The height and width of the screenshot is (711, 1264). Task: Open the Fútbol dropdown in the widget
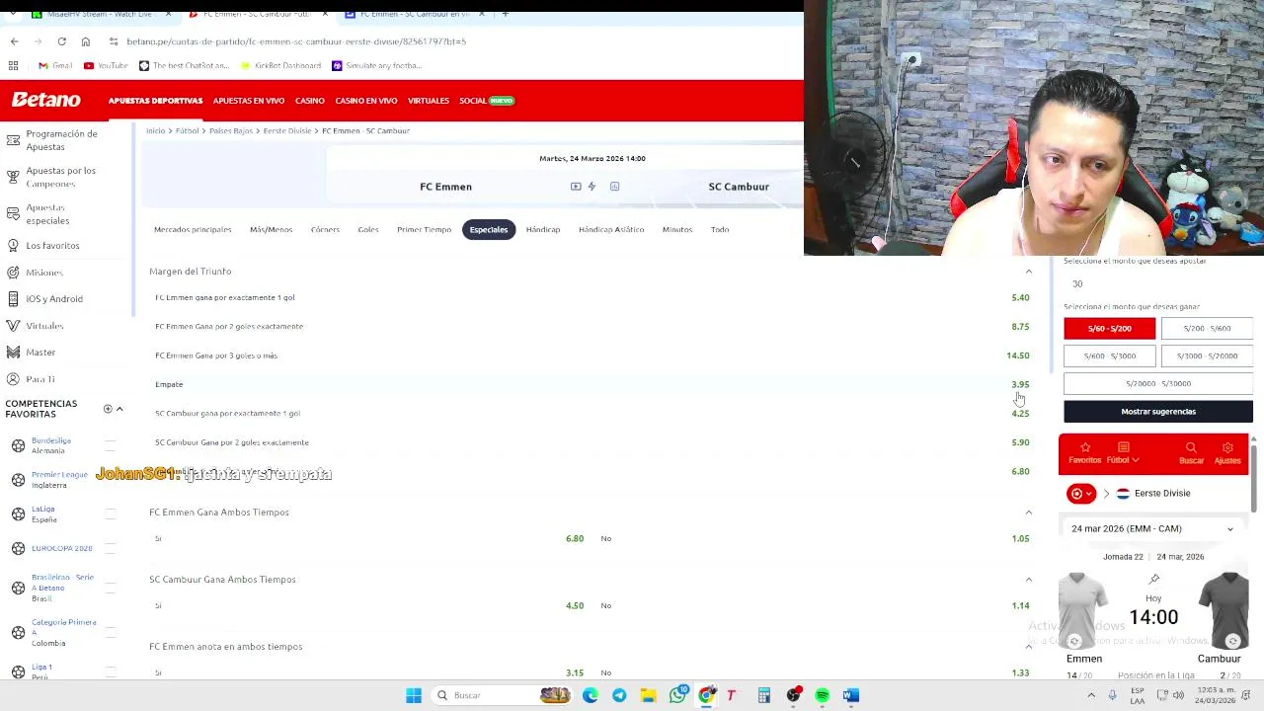[1123, 453]
